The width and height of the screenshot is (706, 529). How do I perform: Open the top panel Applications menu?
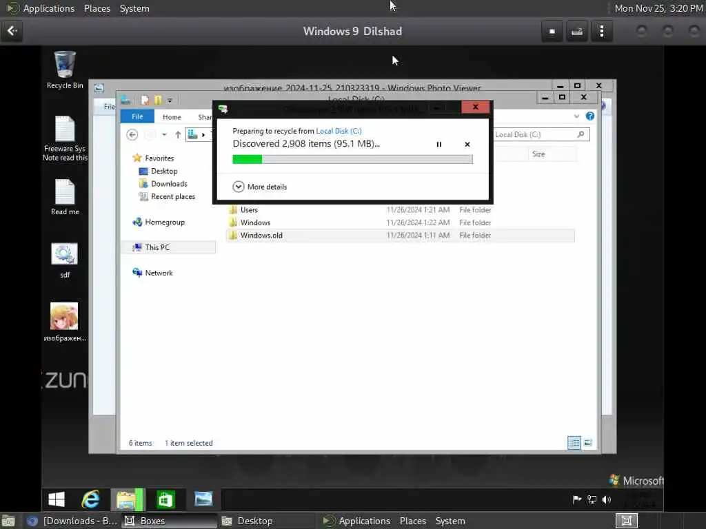49,8
